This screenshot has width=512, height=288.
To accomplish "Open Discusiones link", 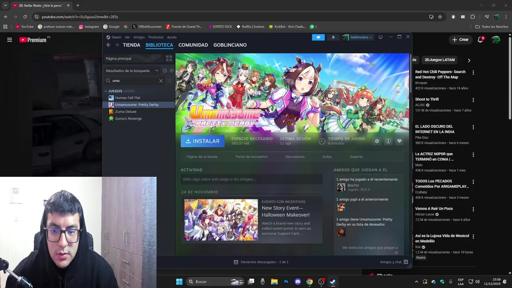I will (295, 157).
